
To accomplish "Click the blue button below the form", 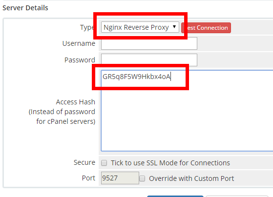I will pyautogui.click(x=175, y=196).
